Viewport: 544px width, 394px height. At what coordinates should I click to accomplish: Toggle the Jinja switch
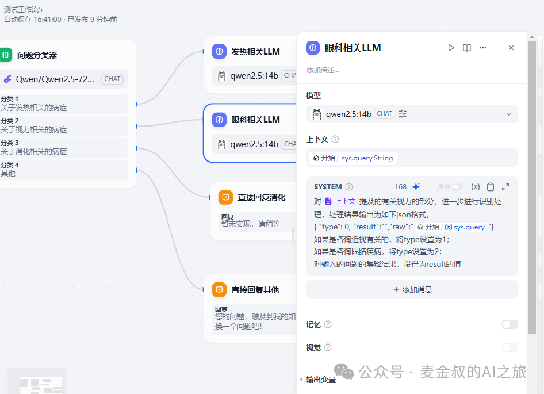tap(457, 187)
